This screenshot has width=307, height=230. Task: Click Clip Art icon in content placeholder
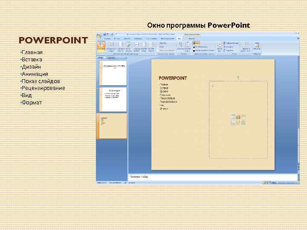pyautogui.click(x=238, y=123)
